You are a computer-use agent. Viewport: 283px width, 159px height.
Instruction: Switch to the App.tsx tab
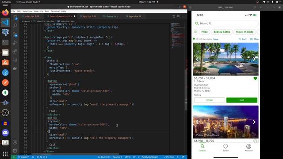point(89,16)
